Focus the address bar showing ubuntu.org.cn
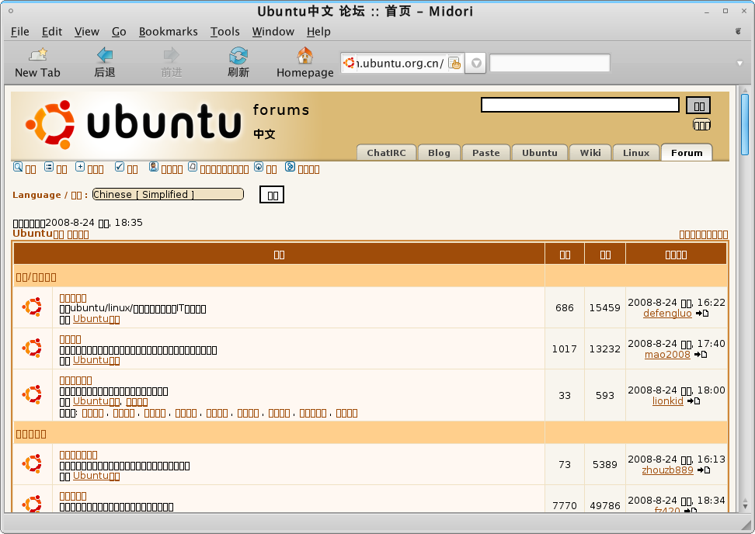The image size is (755, 534). click(x=402, y=63)
